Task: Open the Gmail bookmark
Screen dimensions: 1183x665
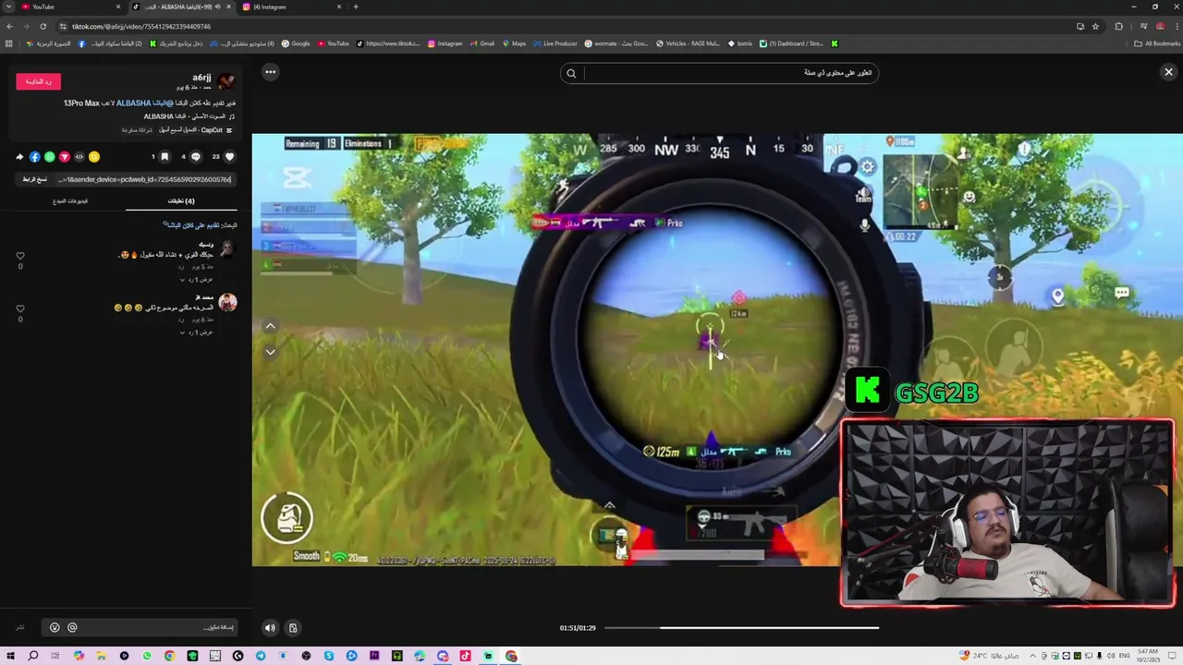Action: coord(482,43)
